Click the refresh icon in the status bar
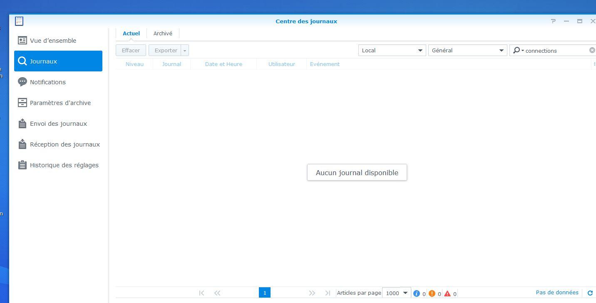The width and height of the screenshot is (596, 303). [x=590, y=293]
